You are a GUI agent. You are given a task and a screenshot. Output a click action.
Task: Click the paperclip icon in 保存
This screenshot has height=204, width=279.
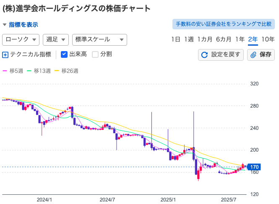pos(253,55)
